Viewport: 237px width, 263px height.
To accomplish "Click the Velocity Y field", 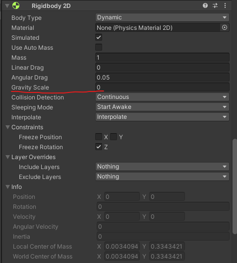I will coord(167,217).
